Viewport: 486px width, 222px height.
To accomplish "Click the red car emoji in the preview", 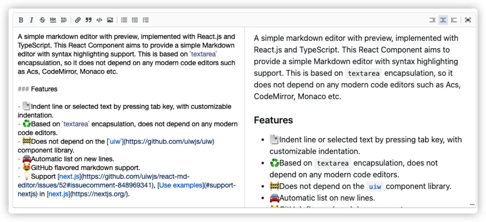I will pos(275,198).
